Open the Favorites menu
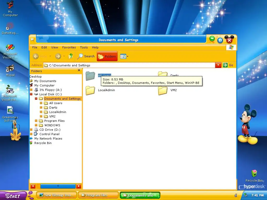Image resolution: width=267 pixels, height=200 pixels. point(69,47)
